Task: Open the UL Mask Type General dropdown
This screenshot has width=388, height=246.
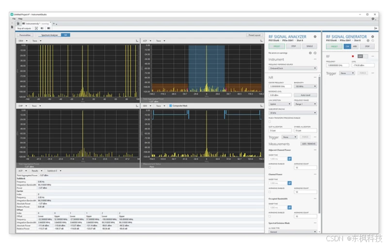Action: (293, 231)
